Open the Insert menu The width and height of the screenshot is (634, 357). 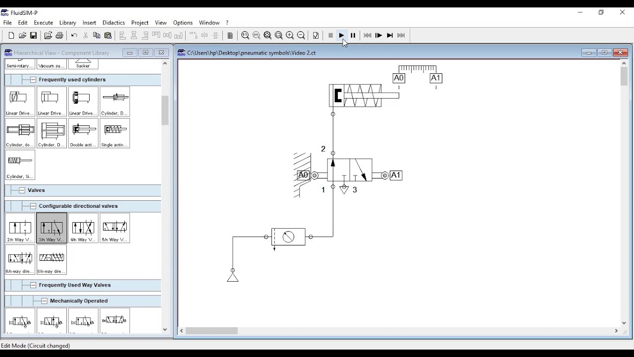click(x=89, y=23)
